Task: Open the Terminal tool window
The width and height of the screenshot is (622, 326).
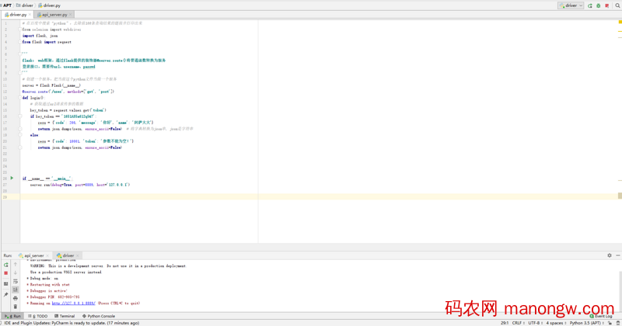Action: point(66,316)
